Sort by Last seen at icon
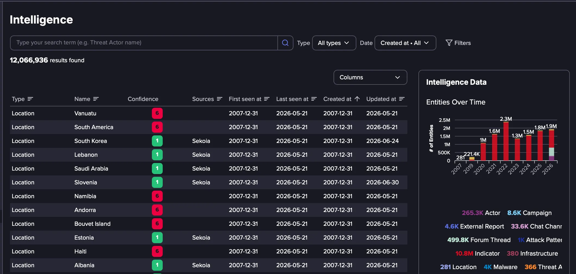The image size is (576, 274). point(314,99)
